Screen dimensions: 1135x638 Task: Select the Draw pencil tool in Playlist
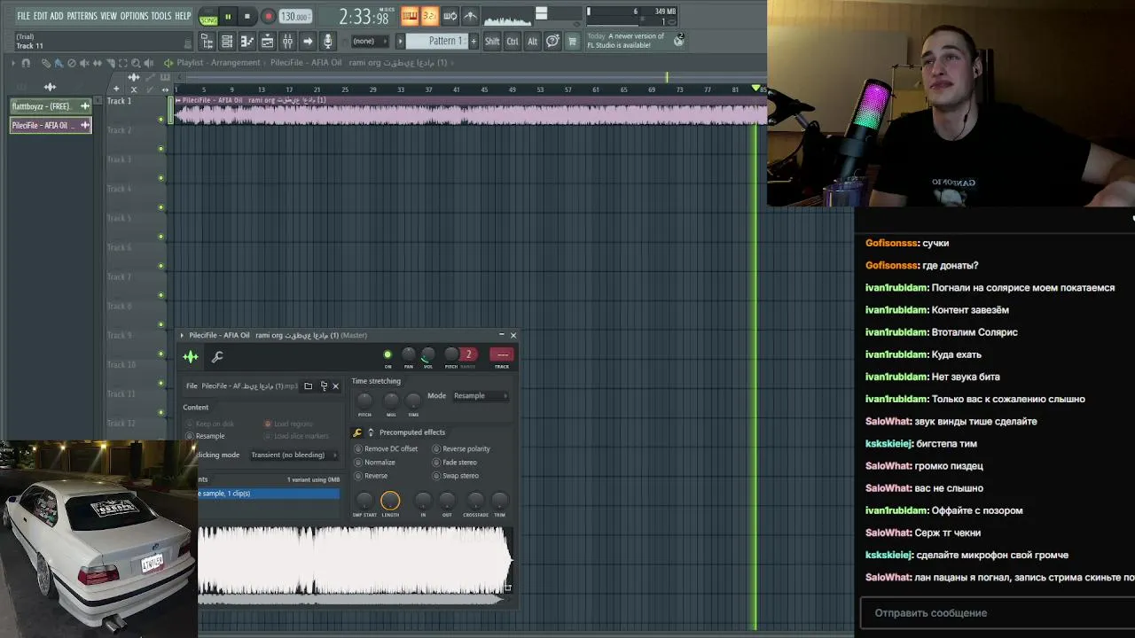(46, 63)
